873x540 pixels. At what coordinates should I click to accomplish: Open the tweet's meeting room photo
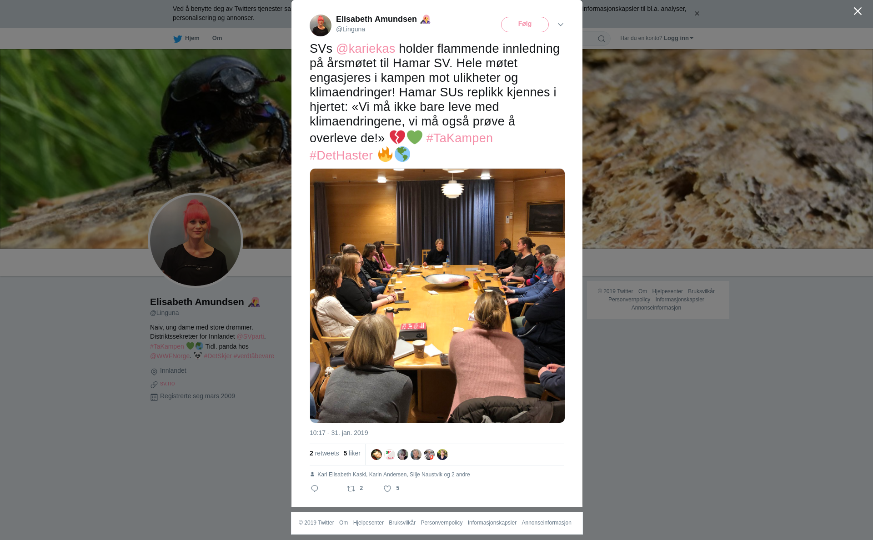click(x=437, y=295)
